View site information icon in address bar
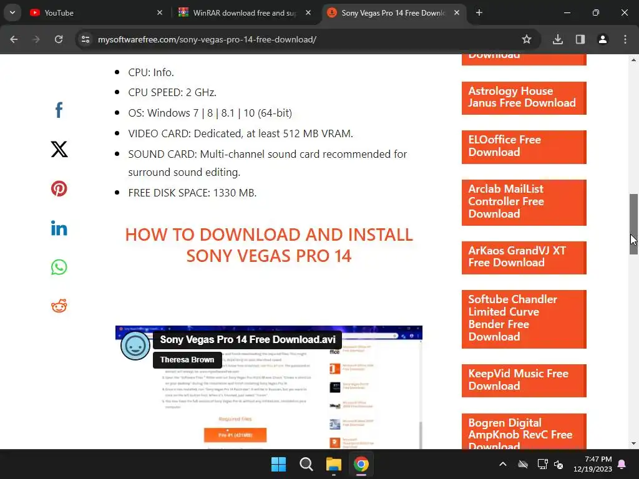 coord(85,39)
